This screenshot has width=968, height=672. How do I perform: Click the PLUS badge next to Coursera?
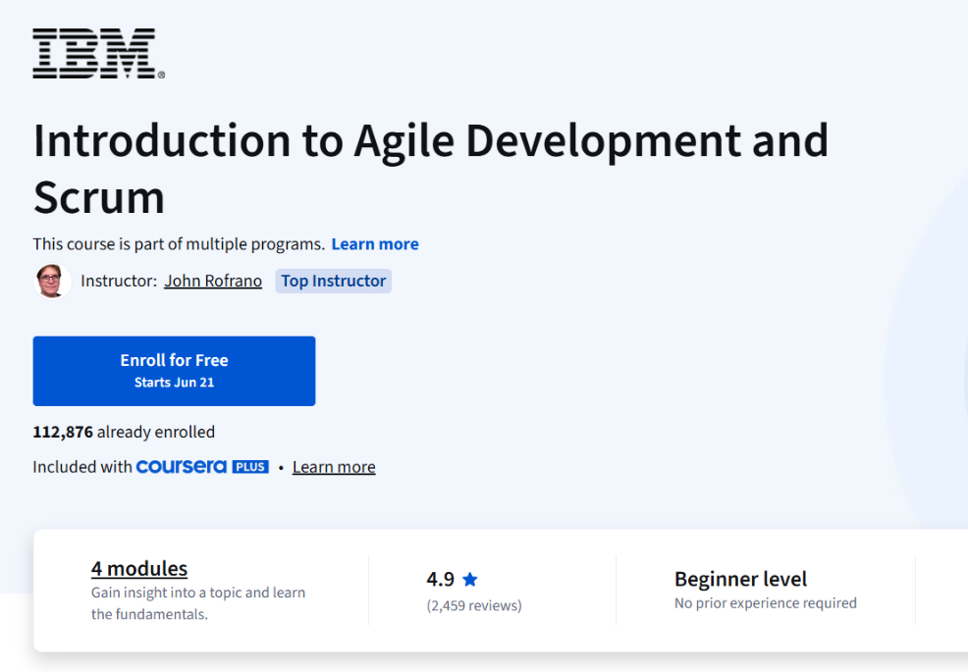pos(252,466)
